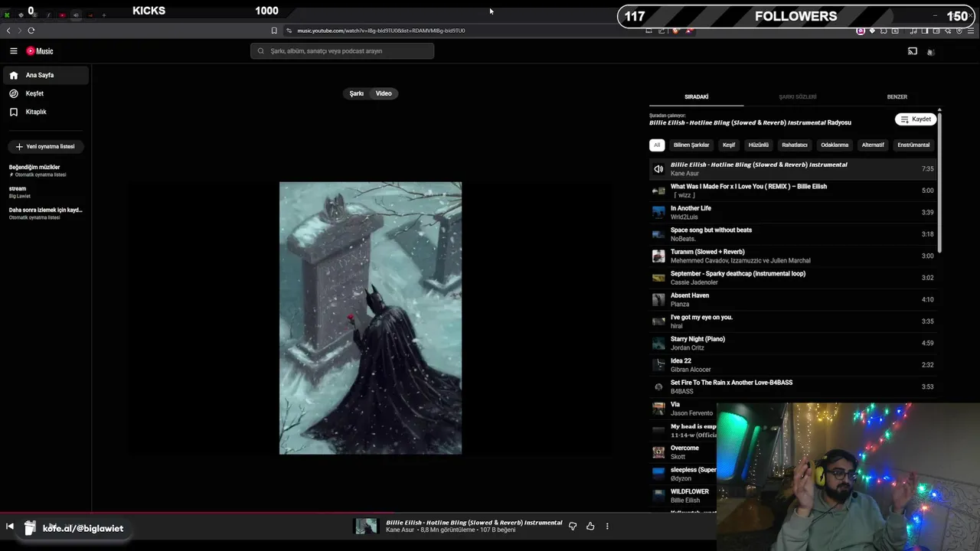Switch to the YouTube red-icon browser tab

[63, 15]
